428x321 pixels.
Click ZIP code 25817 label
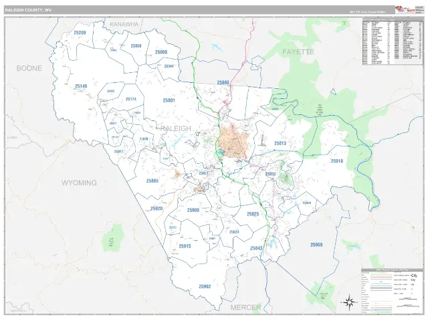tap(119, 152)
